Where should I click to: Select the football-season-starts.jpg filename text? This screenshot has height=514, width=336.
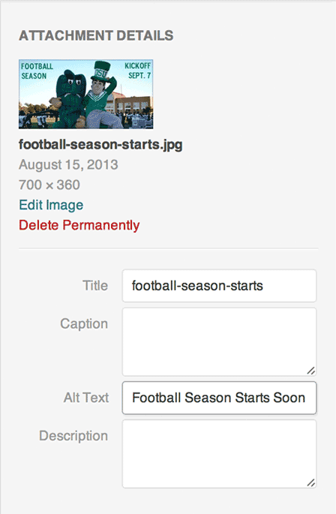(100, 145)
